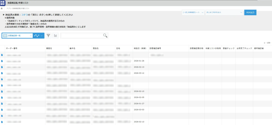Click the 到着確認票/作業リスト page title
This screenshot has height=125, width=272.
pos(18,3)
